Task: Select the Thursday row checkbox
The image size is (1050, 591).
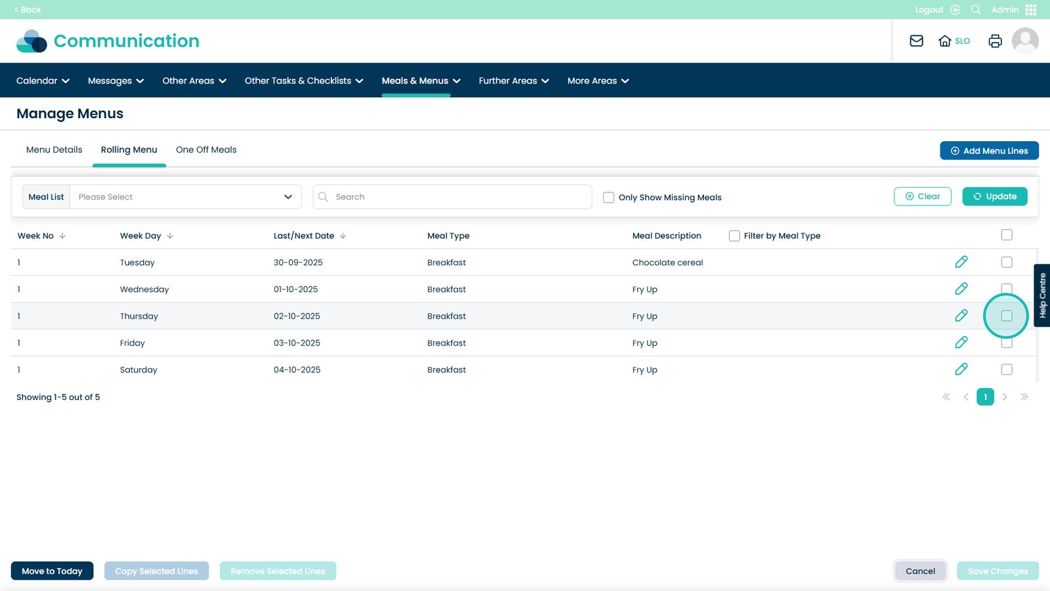Action: click(x=1006, y=316)
